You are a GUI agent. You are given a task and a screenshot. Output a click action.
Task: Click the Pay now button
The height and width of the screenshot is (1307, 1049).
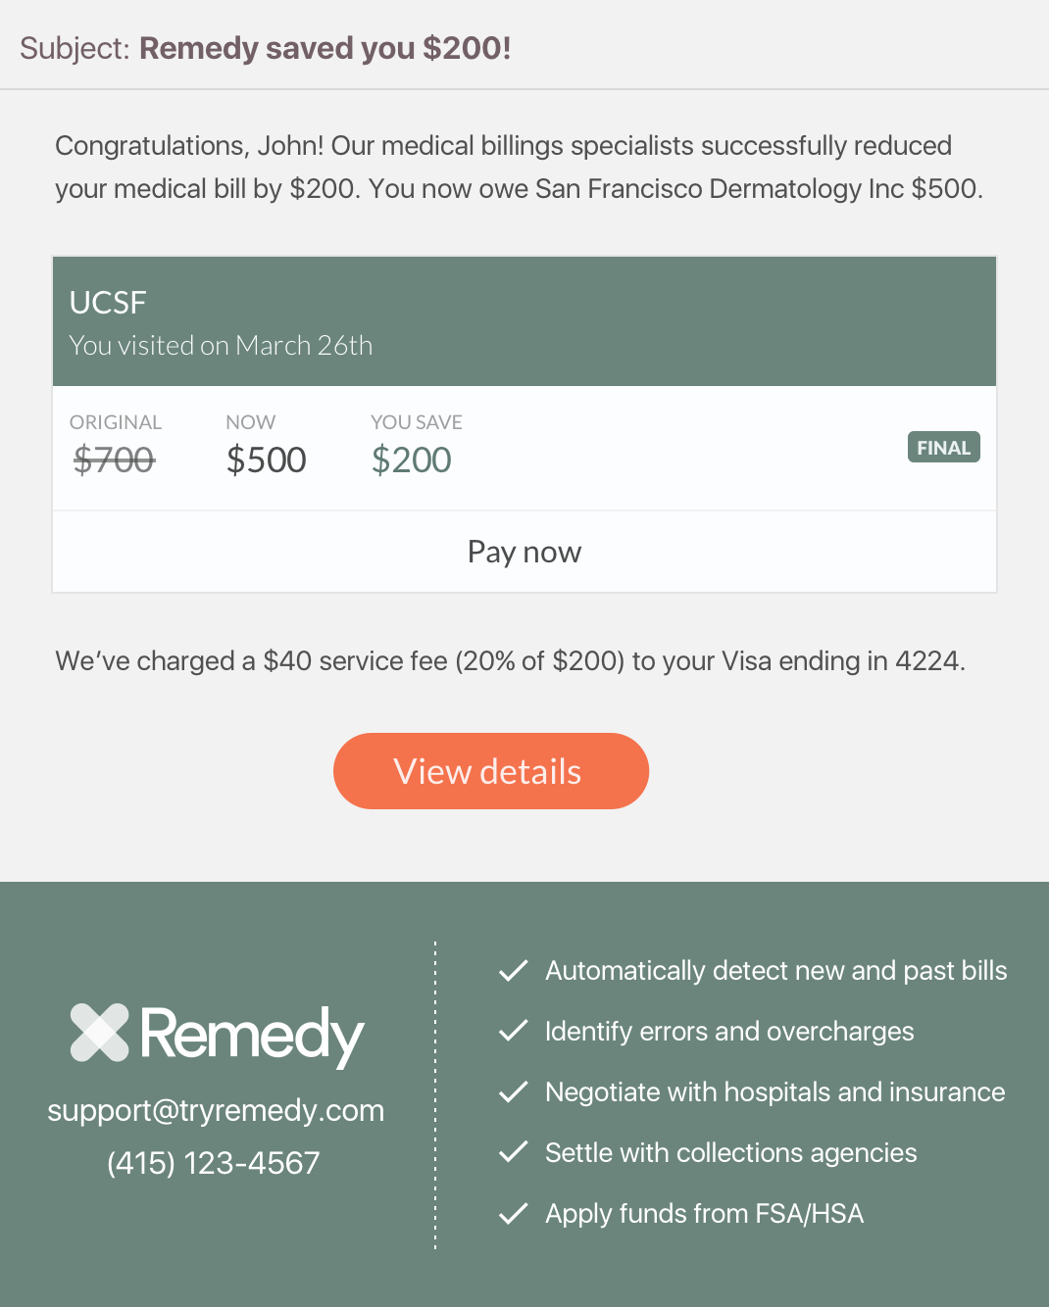[524, 552]
